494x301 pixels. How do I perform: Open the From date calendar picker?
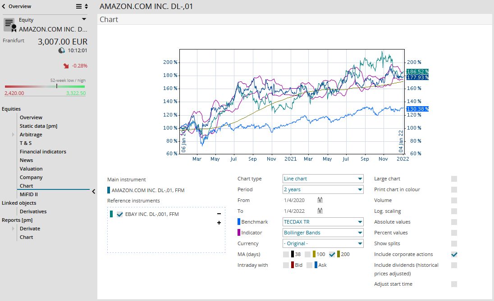(320, 200)
